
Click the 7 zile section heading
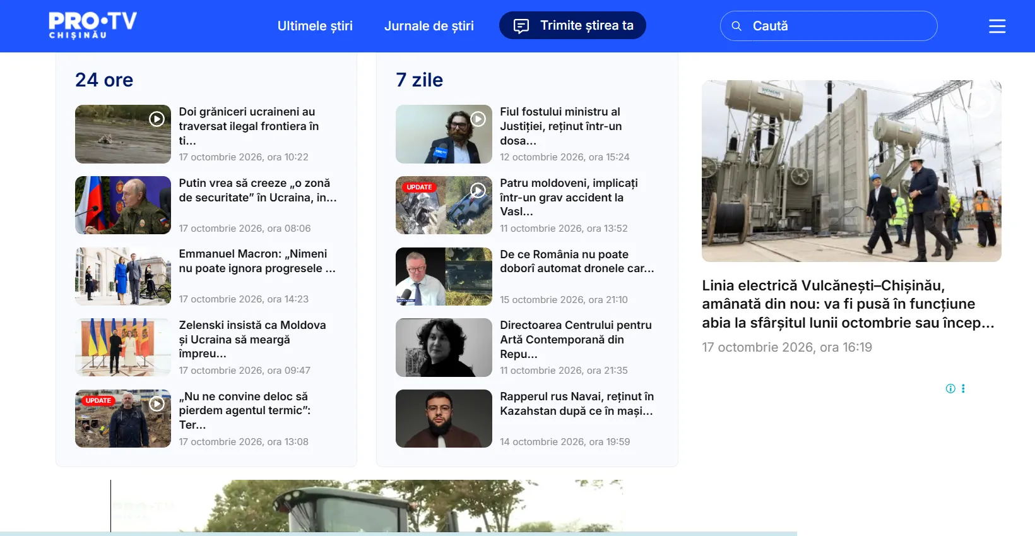click(420, 80)
